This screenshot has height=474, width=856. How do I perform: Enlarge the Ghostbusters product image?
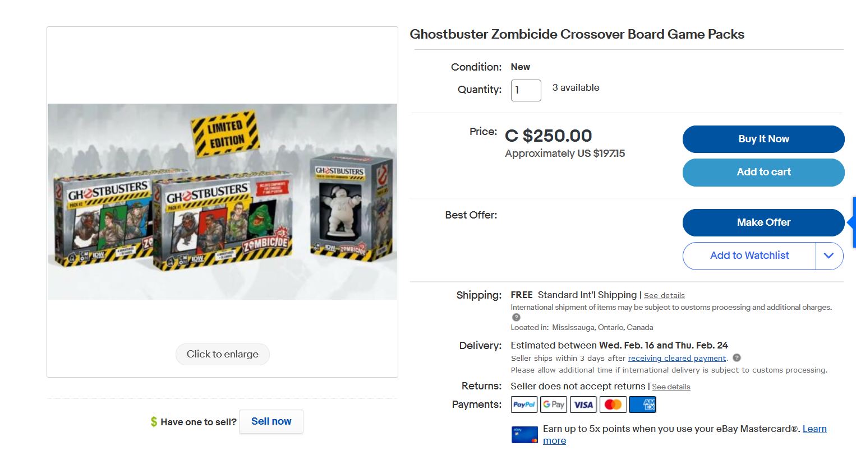[x=222, y=354]
